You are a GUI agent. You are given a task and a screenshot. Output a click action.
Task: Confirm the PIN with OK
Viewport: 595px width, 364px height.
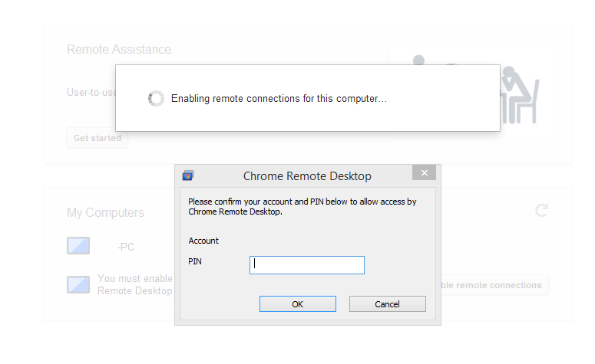click(298, 304)
